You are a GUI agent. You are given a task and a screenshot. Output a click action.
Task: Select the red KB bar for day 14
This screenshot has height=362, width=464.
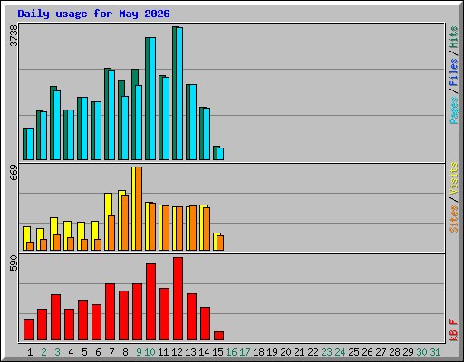[x=205, y=324]
